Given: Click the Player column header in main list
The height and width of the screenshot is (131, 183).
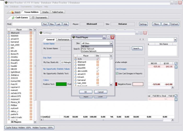Looking at the screenshot, I should point(19,30).
